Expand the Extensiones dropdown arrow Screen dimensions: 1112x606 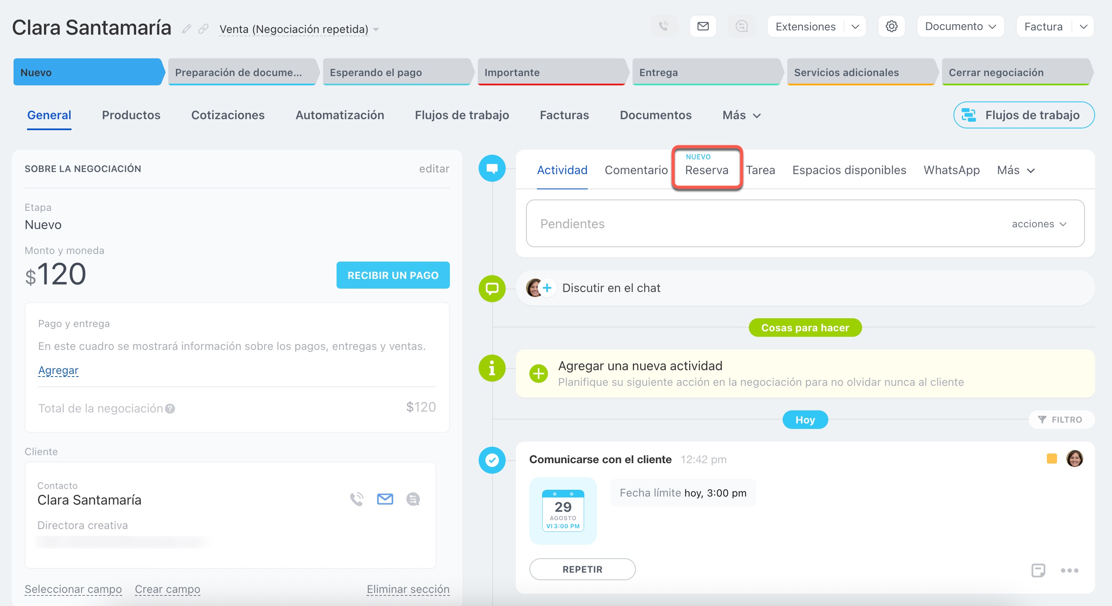[855, 27]
